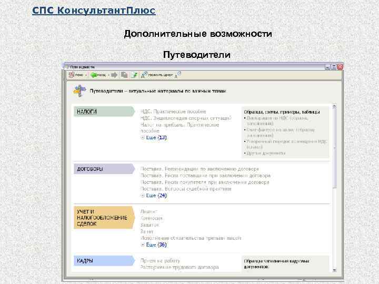Click the green export page icon
The height and width of the screenshot is (284, 379).
pyautogui.click(x=134, y=75)
